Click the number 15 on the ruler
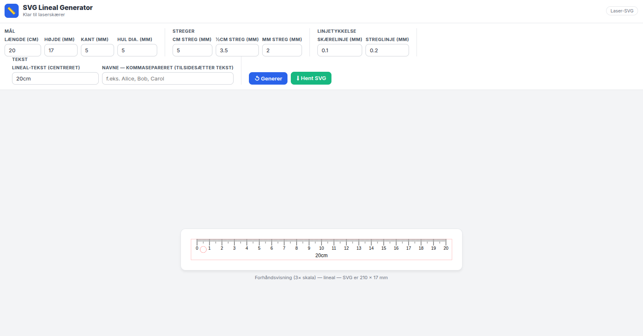 tap(384, 248)
